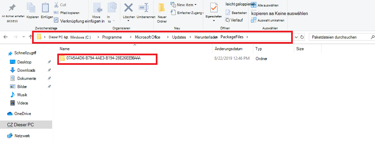Open recent locations dropdown chevron

[x=24, y=37]
